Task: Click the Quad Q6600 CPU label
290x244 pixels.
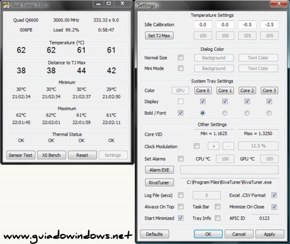Action: tap(26, 20)
